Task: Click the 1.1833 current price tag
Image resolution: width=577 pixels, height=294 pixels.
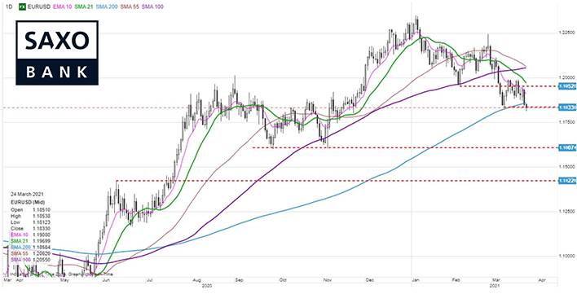Action: pos(567,108)
